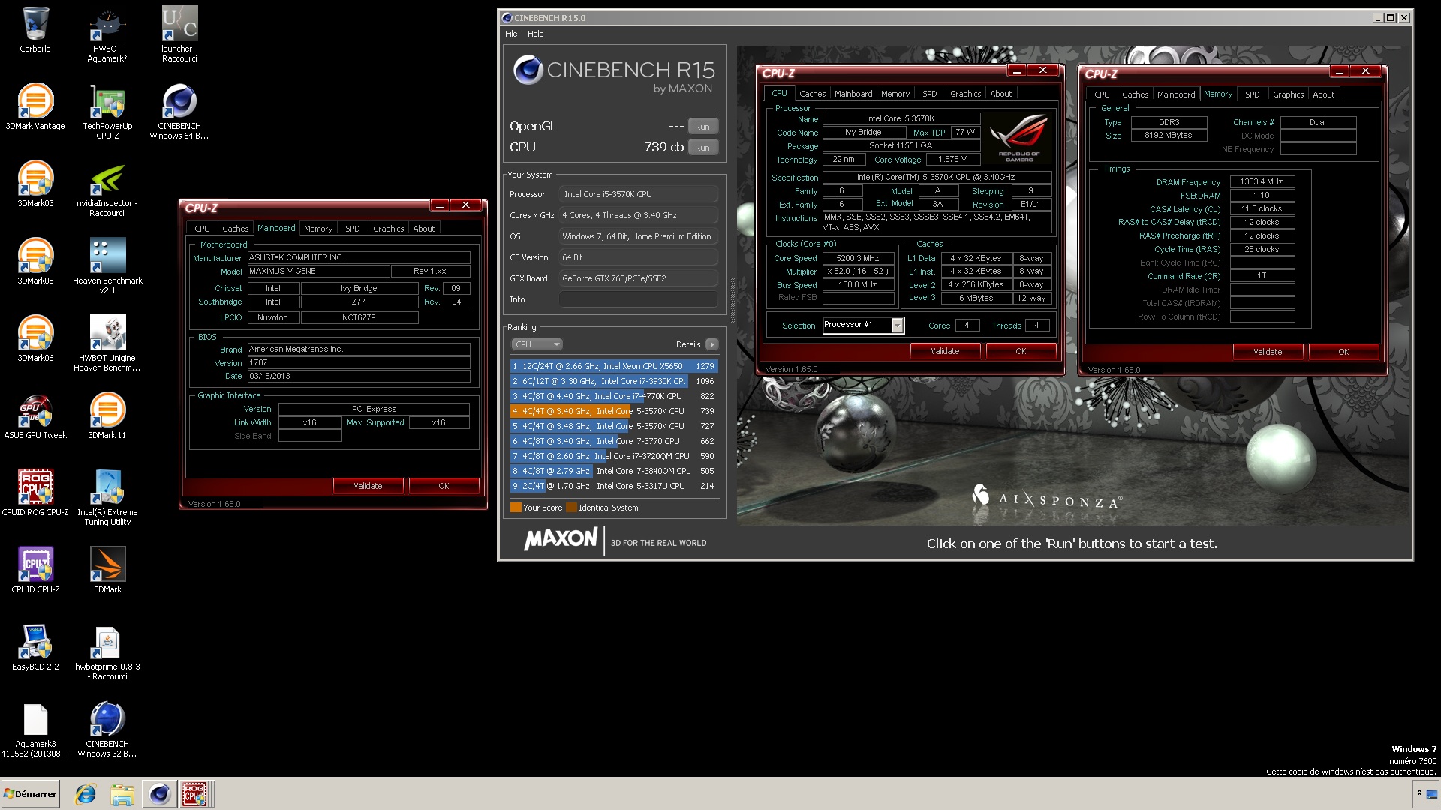Open hwbotprime-0.8.3 Raccourci icon

click(x=107, y=652)
